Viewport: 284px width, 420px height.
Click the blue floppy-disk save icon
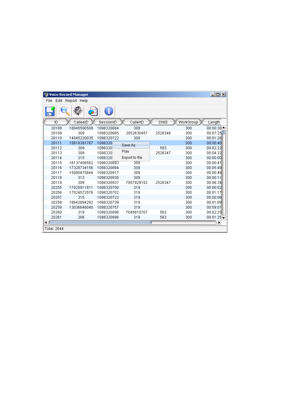pos(50,111)
